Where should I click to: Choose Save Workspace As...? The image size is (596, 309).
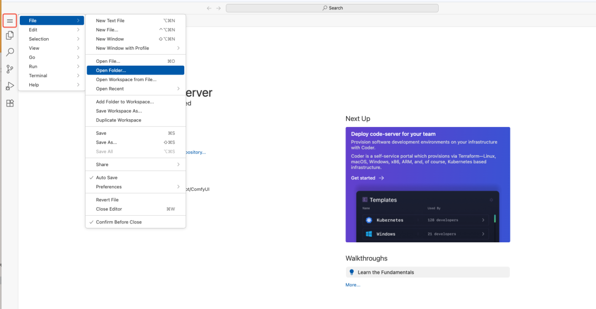click(135, 111)
